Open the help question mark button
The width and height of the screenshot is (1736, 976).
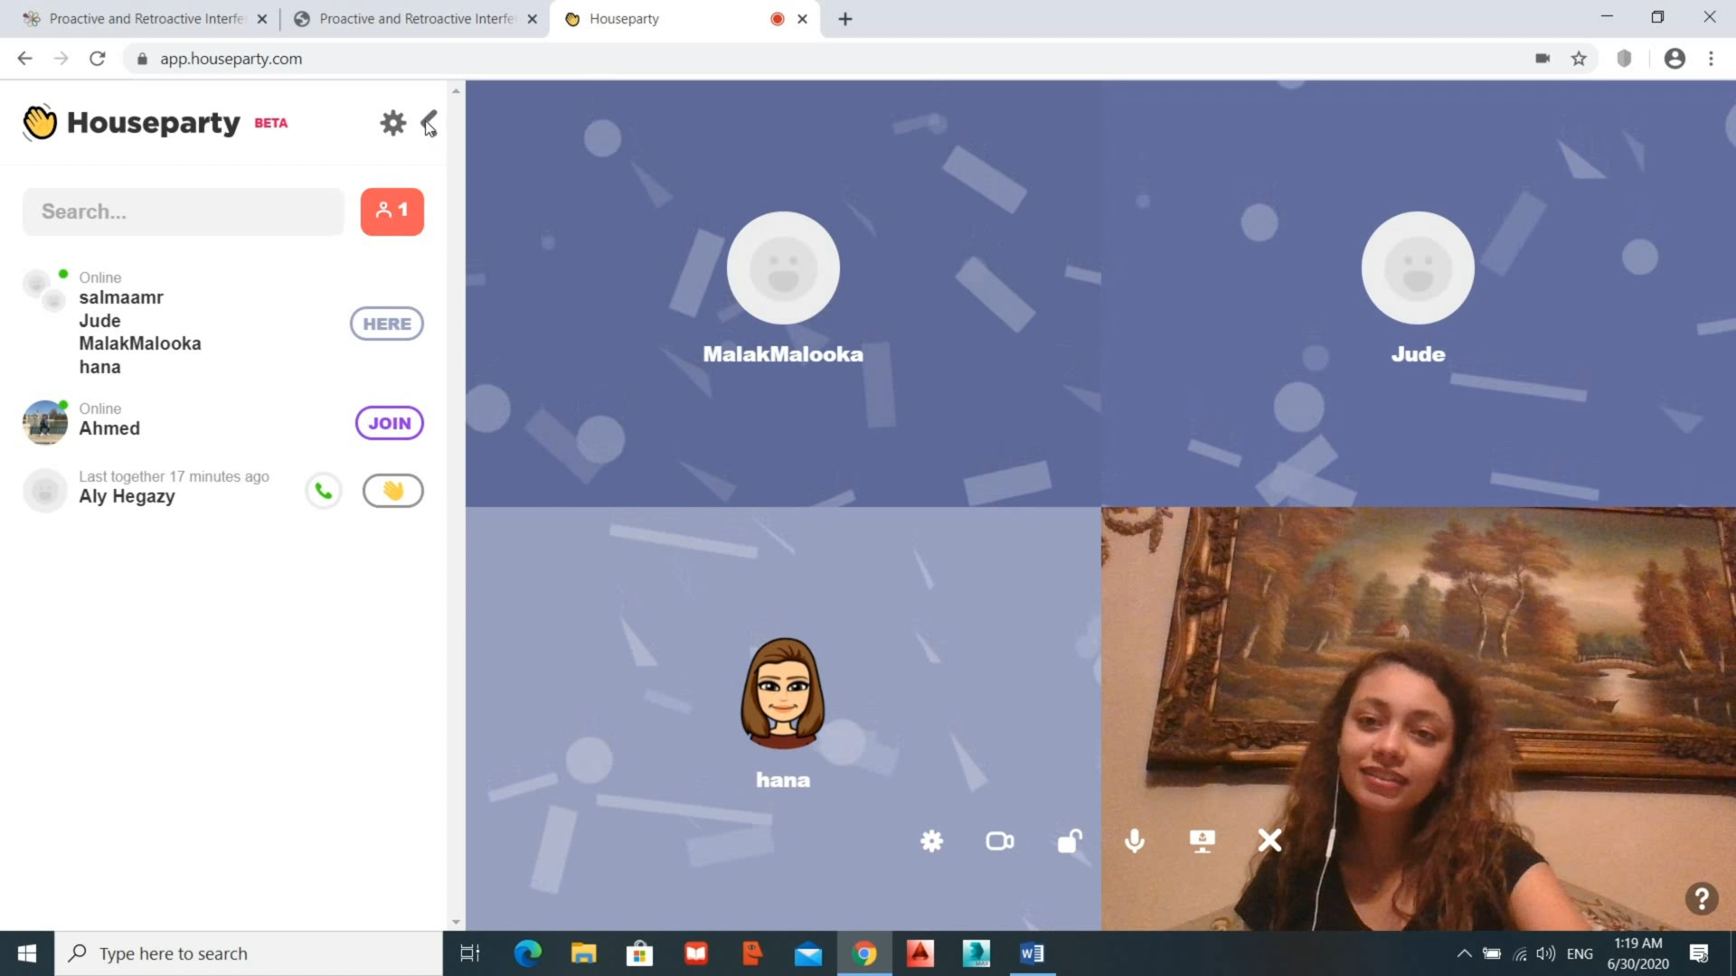coord(1701,898)
